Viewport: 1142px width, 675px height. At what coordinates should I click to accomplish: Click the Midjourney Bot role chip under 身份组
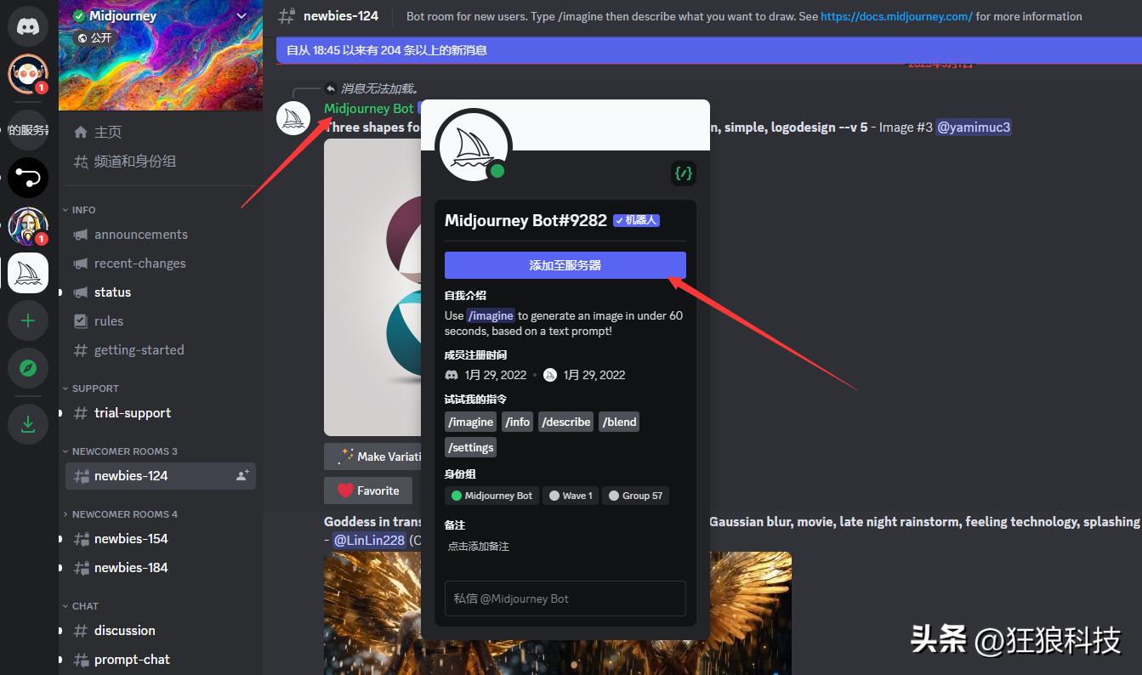pos(491,496)
